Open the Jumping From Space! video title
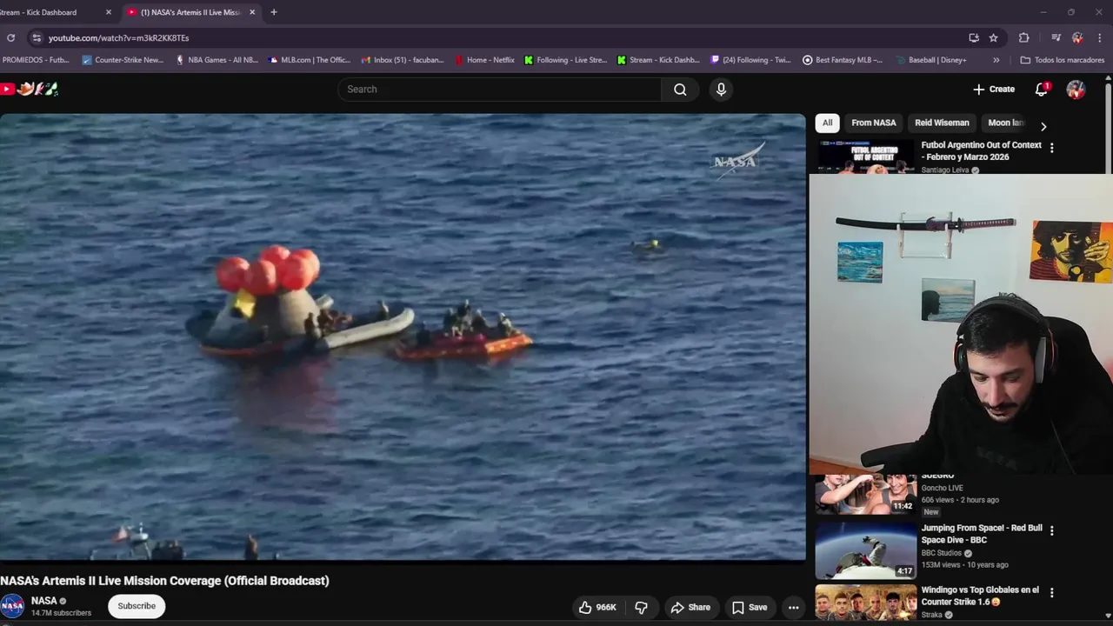The image size is (1113, 626). 982,534
